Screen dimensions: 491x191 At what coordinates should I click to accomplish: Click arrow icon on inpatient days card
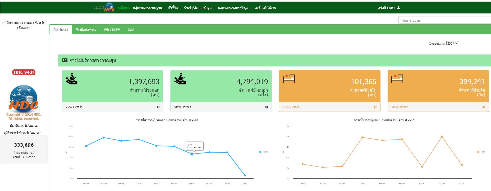click(484, 107)
